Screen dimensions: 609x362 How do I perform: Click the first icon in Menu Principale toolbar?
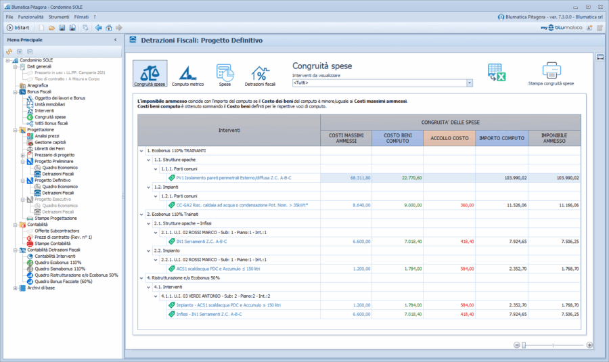(9, 51)
